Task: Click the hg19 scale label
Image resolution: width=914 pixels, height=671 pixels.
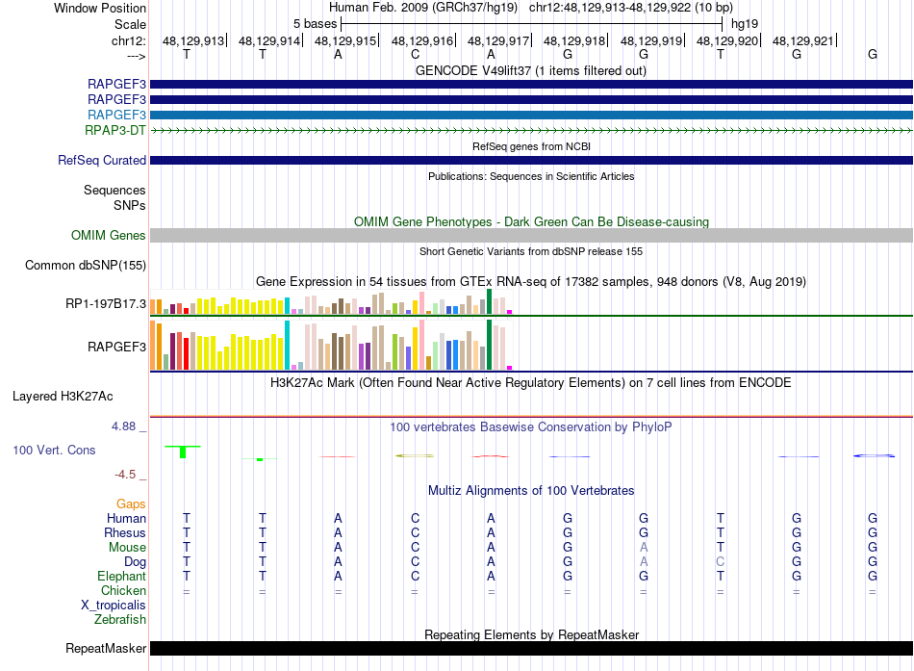Action: [745, 24]
